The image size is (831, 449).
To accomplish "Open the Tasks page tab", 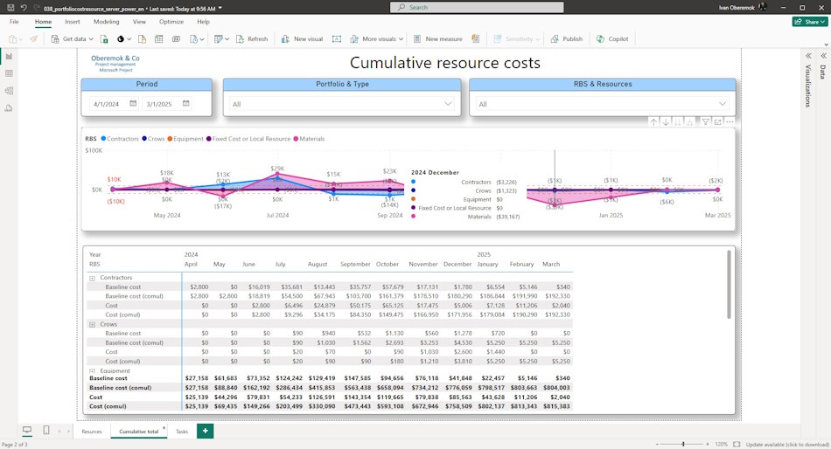I will [x=182, y=432].
